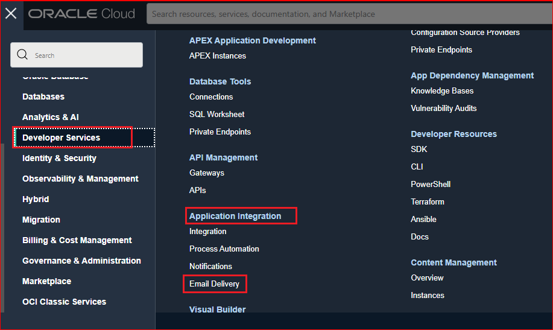Go to Content Management Overview
The height and width of the screenshot is (330, 553).
[427, 278]
